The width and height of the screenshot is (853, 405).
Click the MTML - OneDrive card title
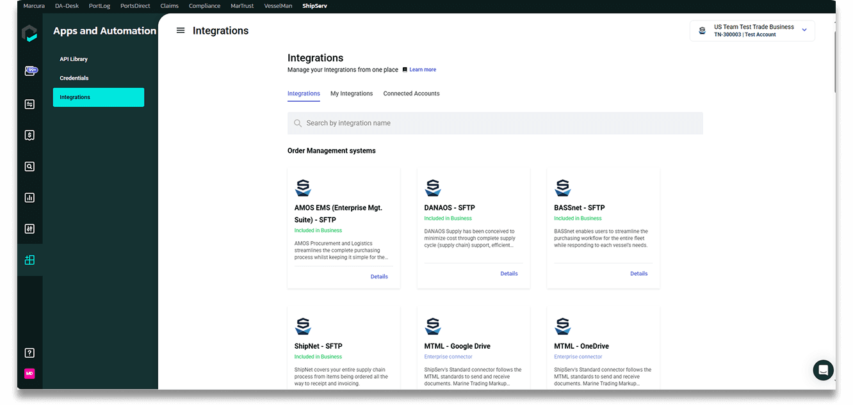(x=581, y=346)
